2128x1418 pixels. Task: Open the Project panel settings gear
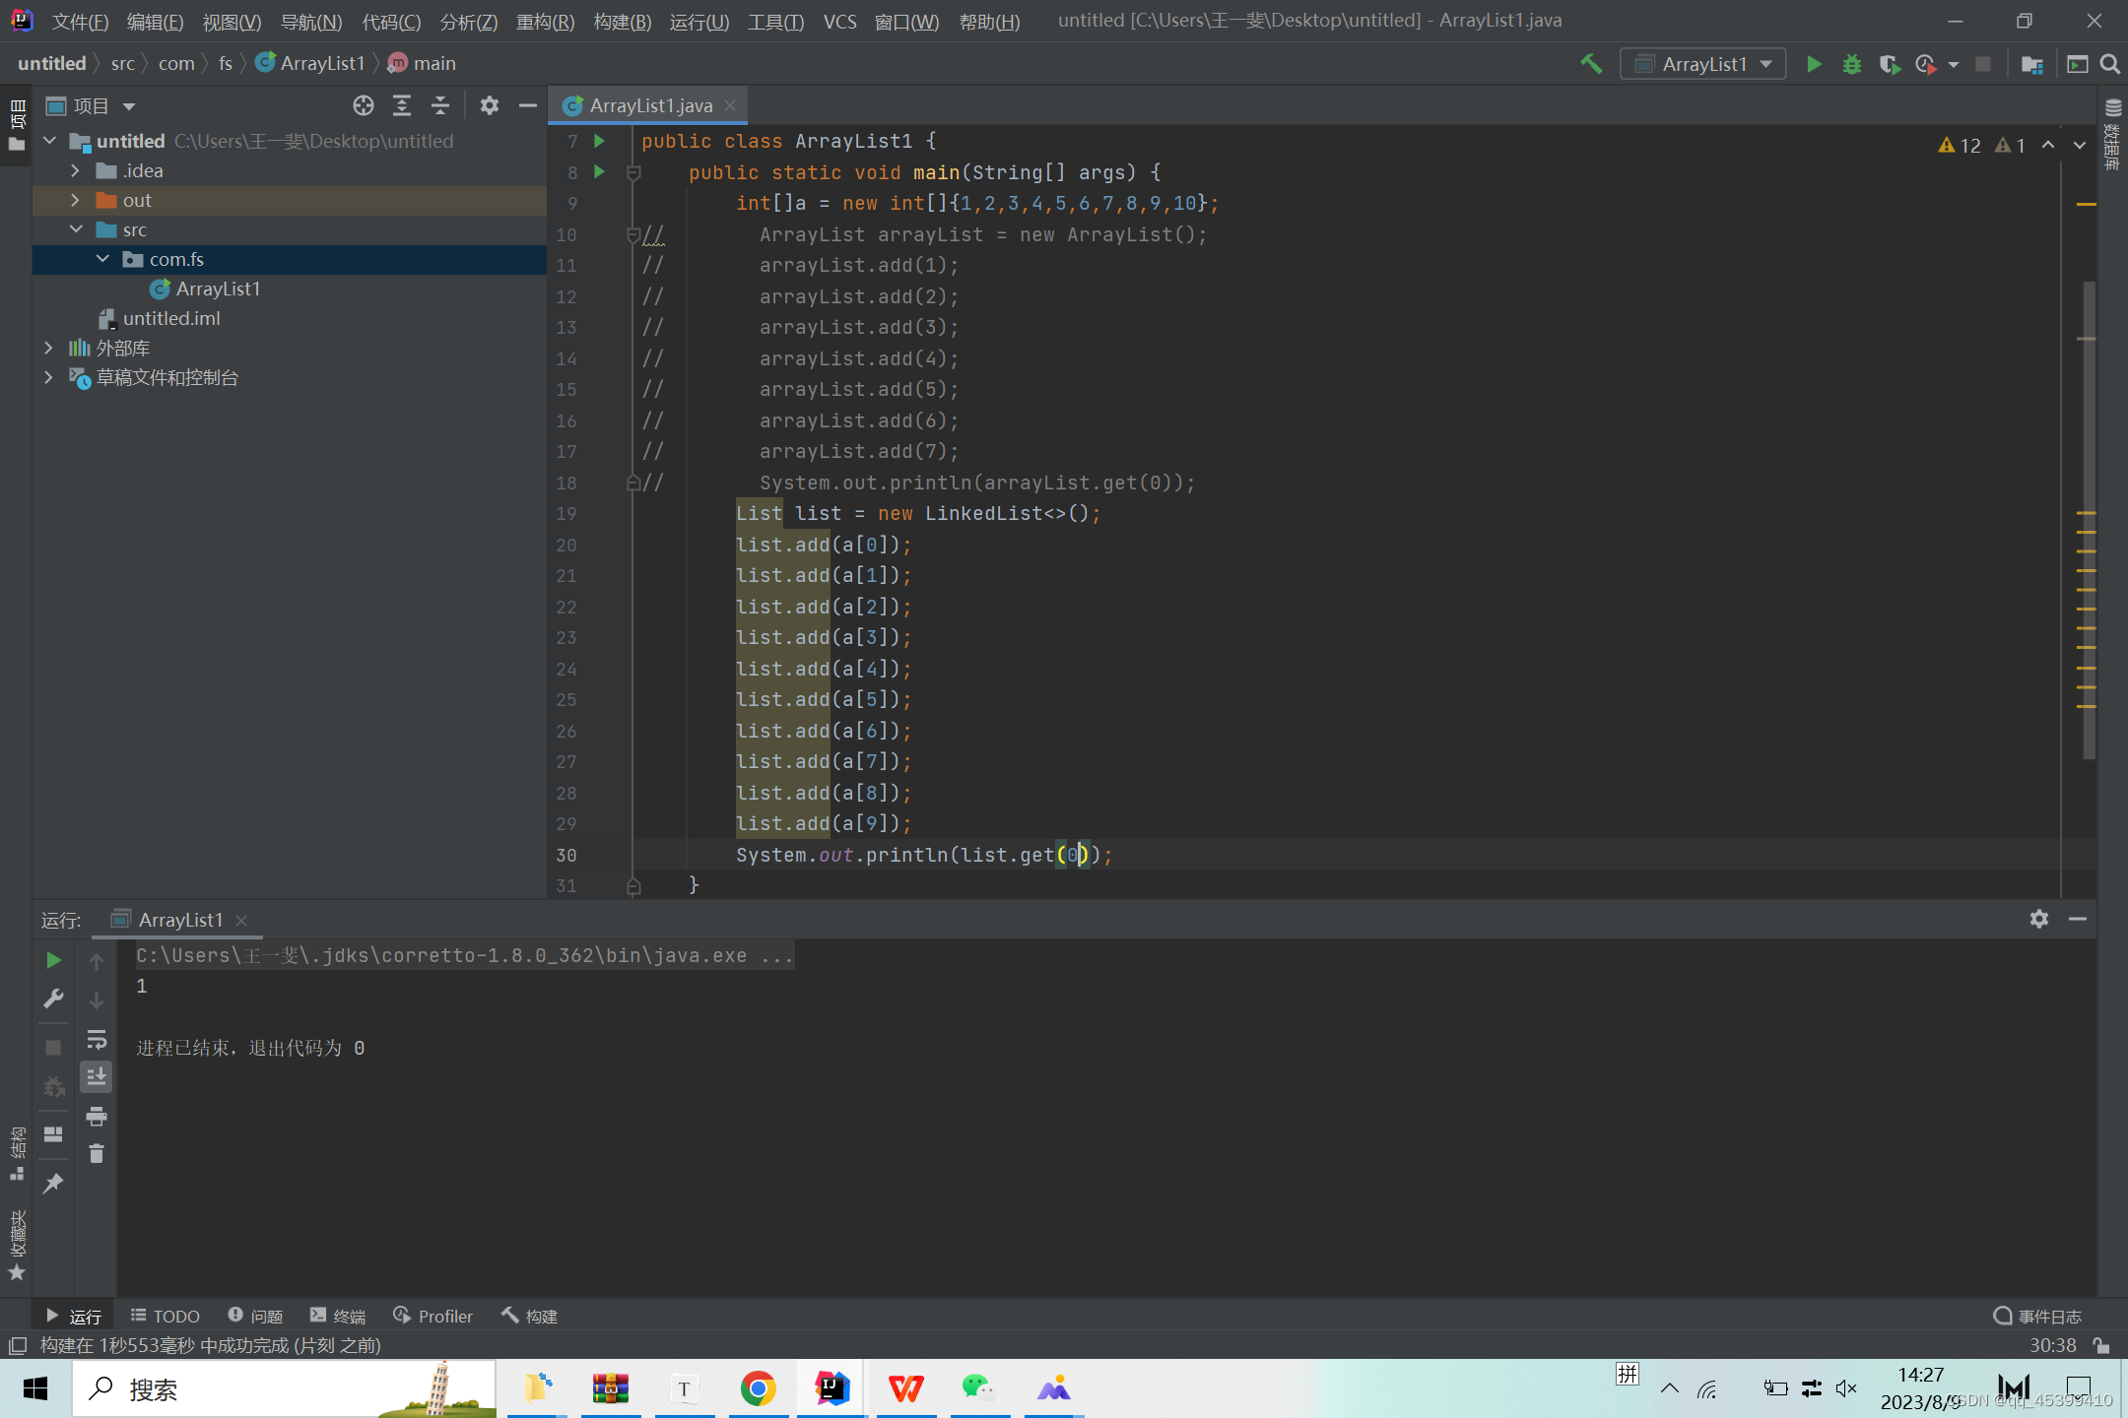tap(490, 105)
